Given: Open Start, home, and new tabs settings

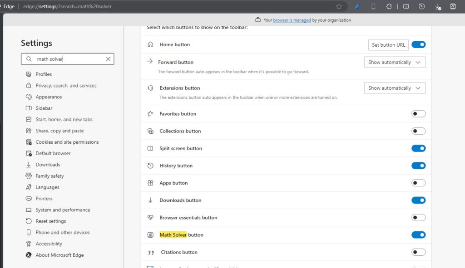Looking at the screenshot, I should pyautogui.click(x=64, y=119).
